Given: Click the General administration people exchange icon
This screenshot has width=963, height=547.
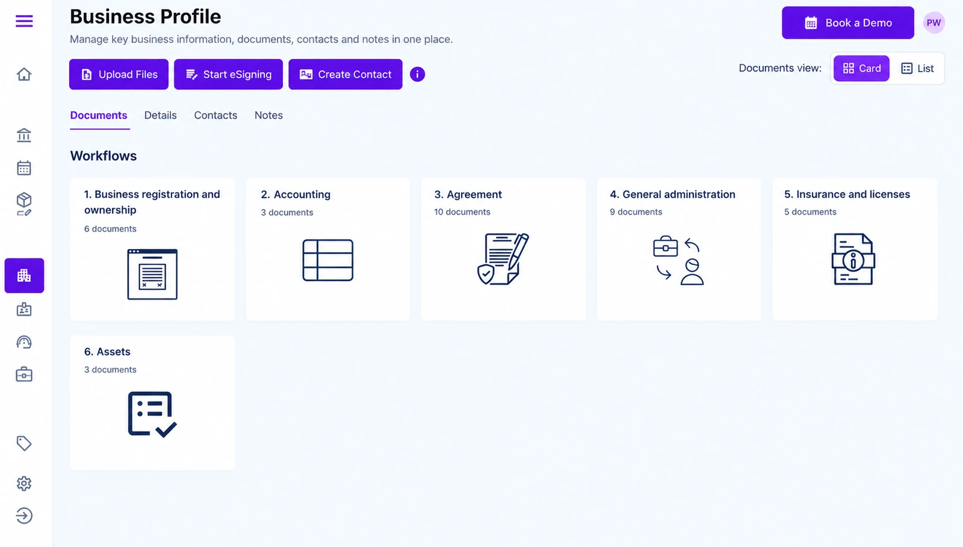Looking at the screenshot, I should [678, 260].
